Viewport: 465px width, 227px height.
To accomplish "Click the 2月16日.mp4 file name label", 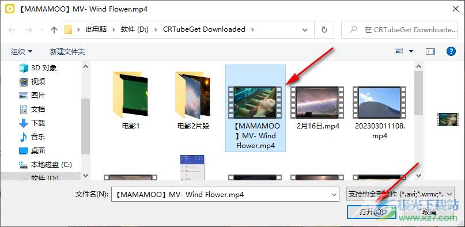I will point(318,126).
